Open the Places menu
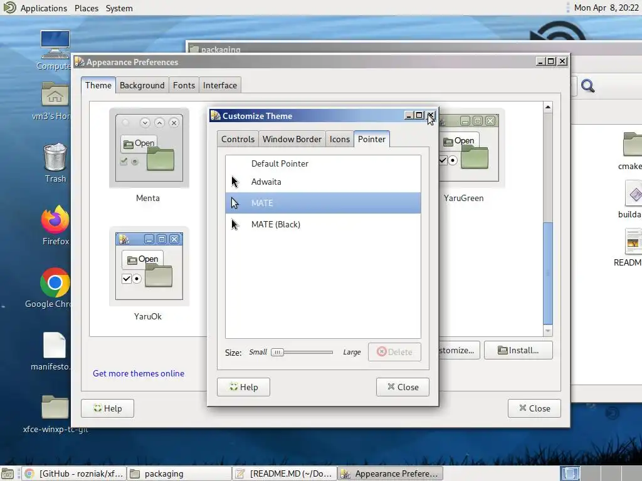This screenshot has height=481, width=642. 87,8
